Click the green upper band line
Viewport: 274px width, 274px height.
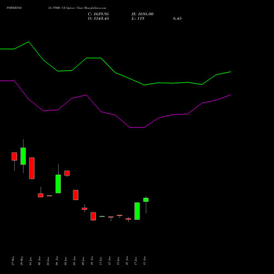pos(115,72)
